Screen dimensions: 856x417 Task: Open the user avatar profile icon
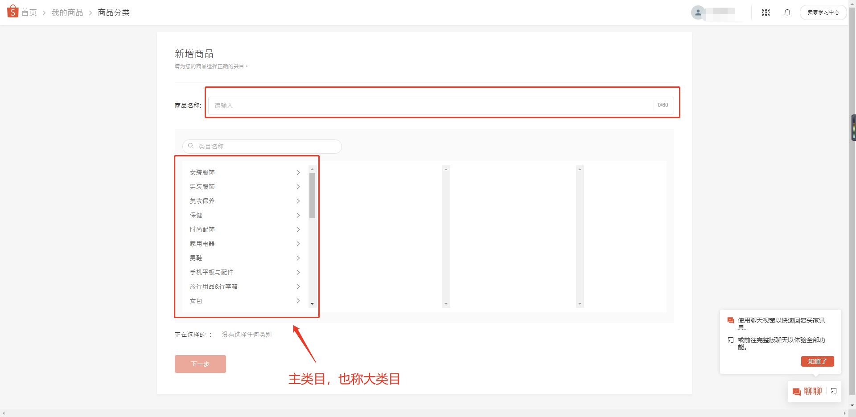pyautogui.click(x=698, y=12)
